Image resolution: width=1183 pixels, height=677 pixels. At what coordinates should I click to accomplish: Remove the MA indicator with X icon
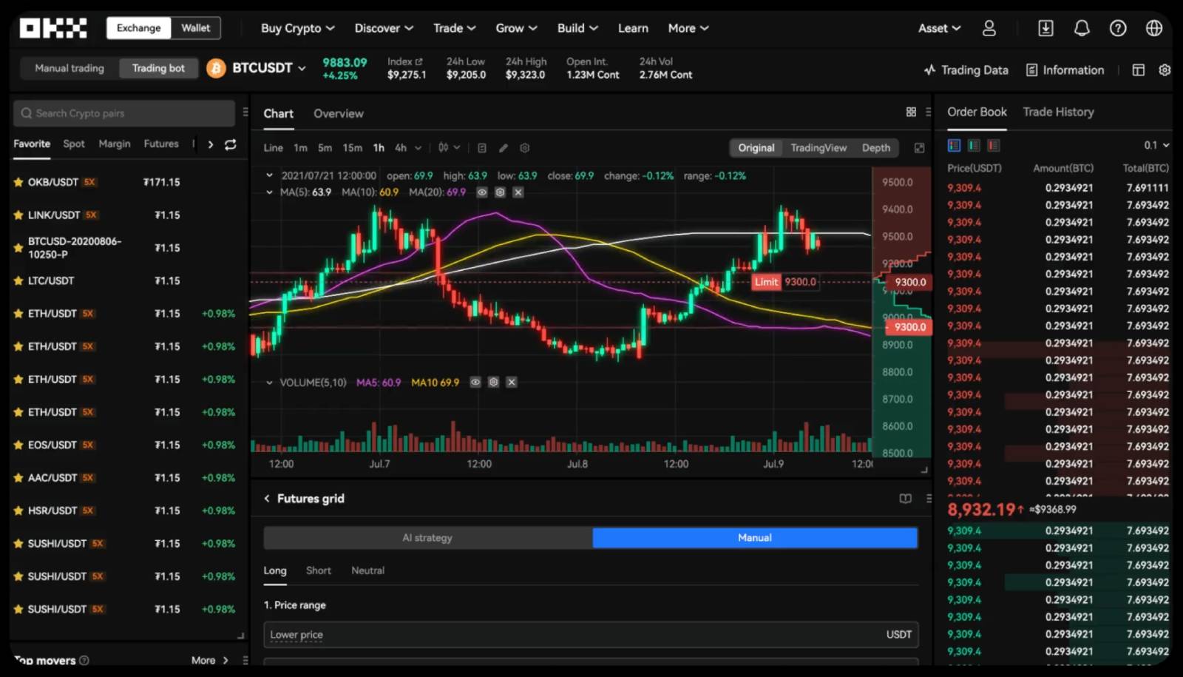(x=518, y=192)
